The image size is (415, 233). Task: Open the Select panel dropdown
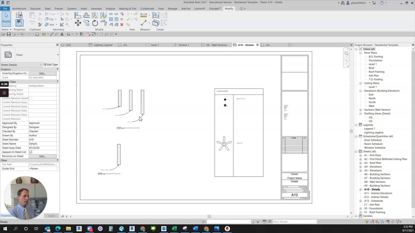click(6, 29)
